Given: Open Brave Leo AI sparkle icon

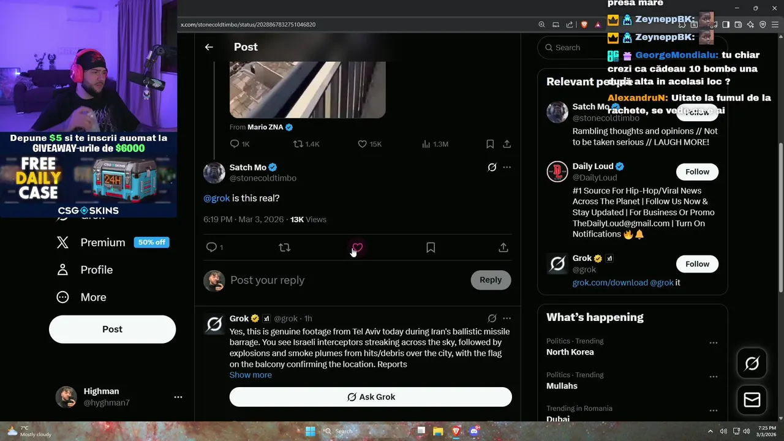Looking at the screenshot, I should (750, 24).
